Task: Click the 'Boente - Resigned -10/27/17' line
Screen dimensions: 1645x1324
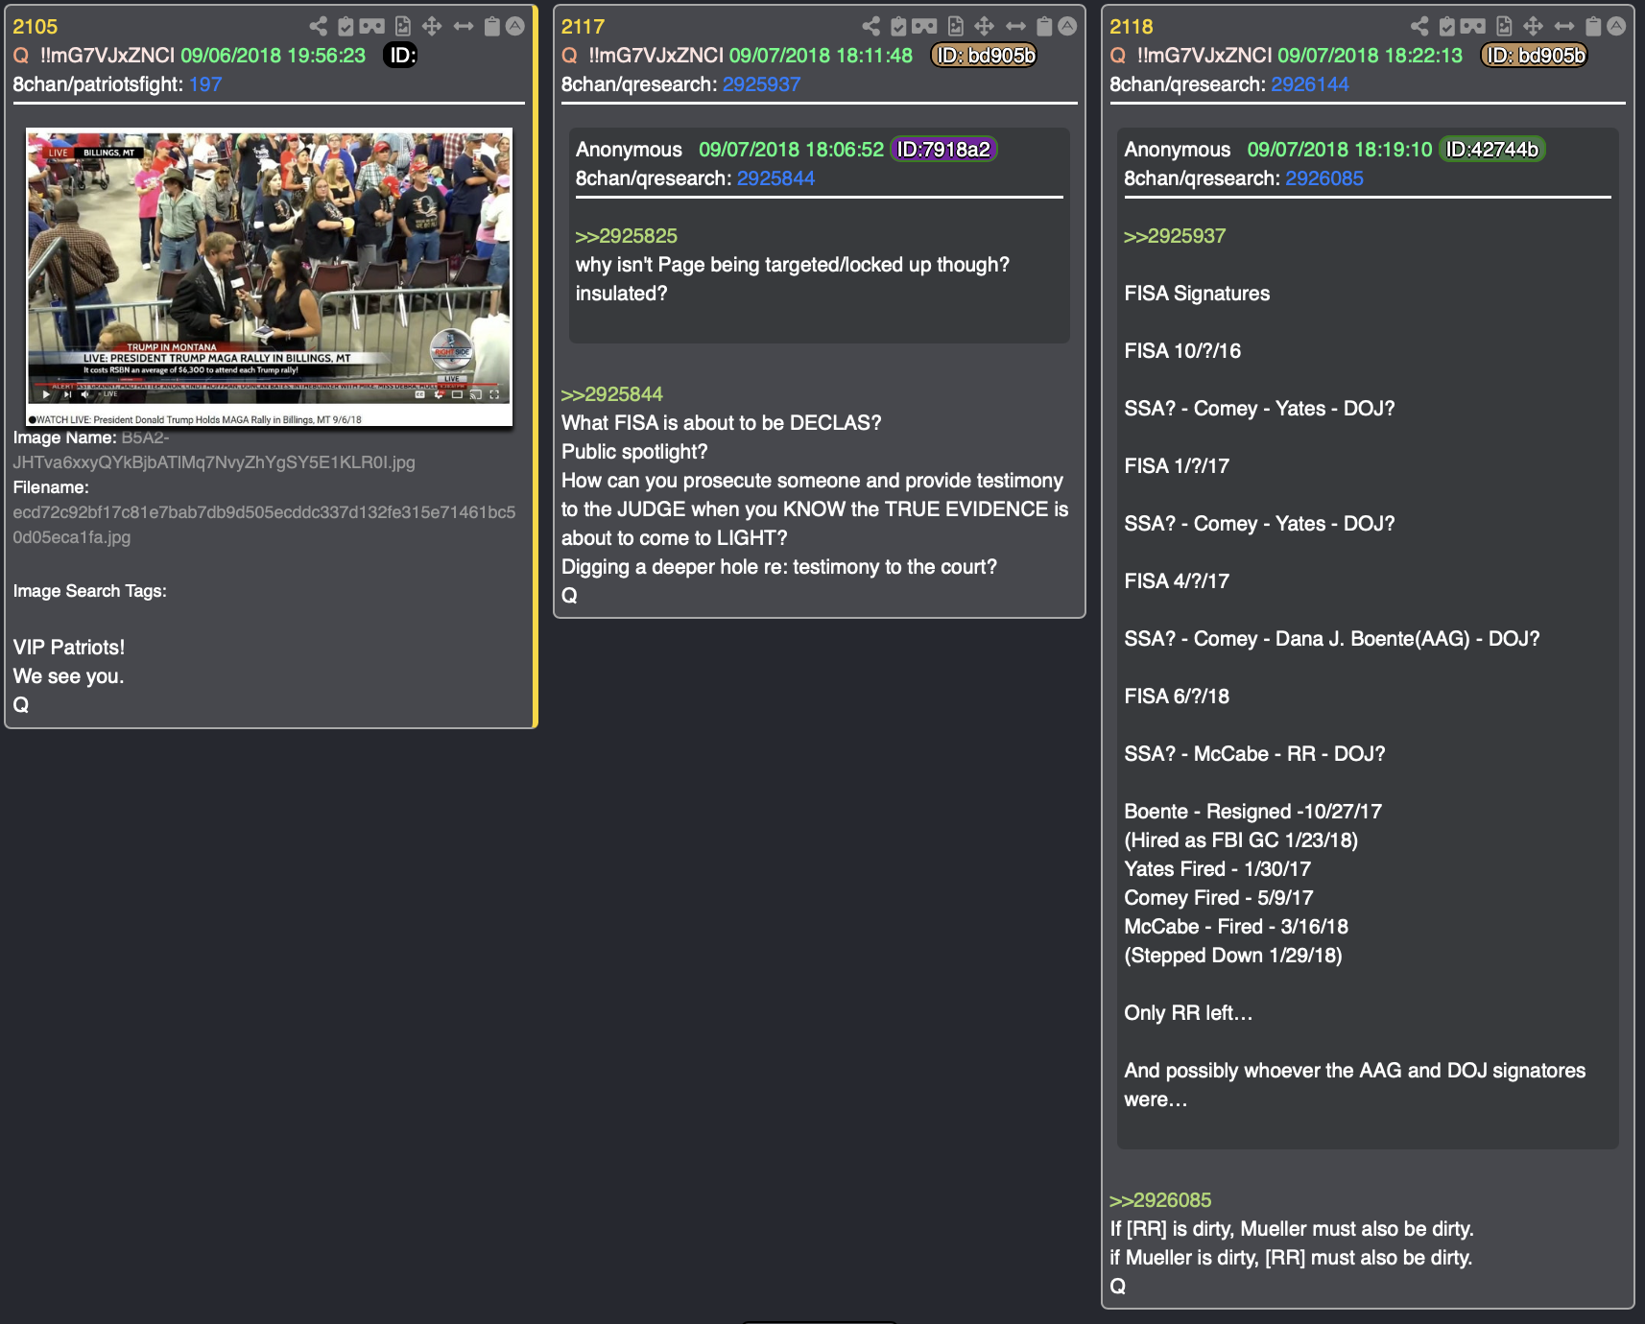Action: point(1252,812)
